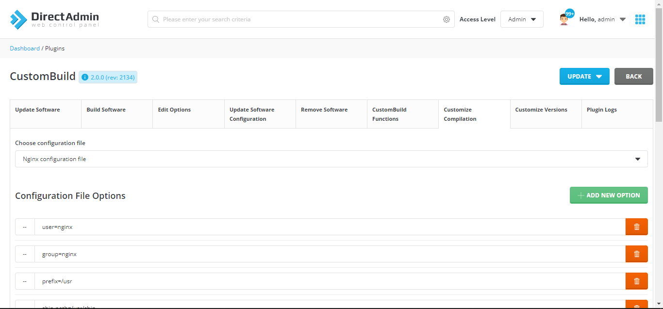This screenshot has width=663, height=309.
Task: Expand the Hello, admin user menu
Action: click(602, 19)
